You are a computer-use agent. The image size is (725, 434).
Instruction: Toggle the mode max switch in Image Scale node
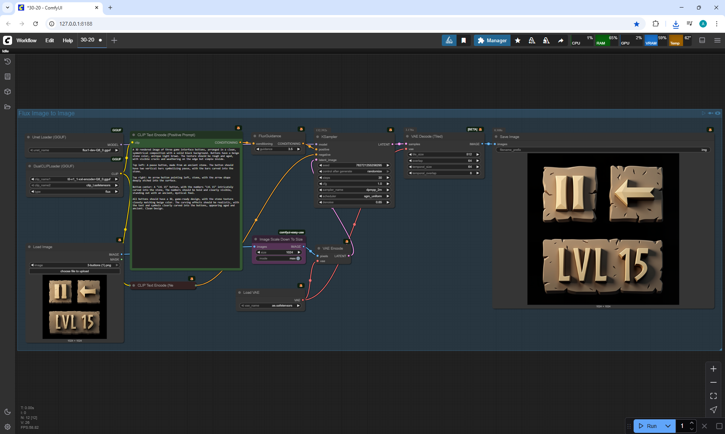[298, 258]
